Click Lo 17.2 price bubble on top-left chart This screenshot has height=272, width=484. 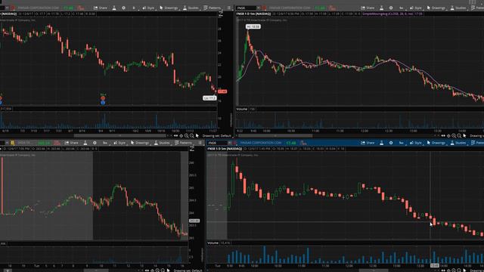pyautogui.click(x=209, y=98)
